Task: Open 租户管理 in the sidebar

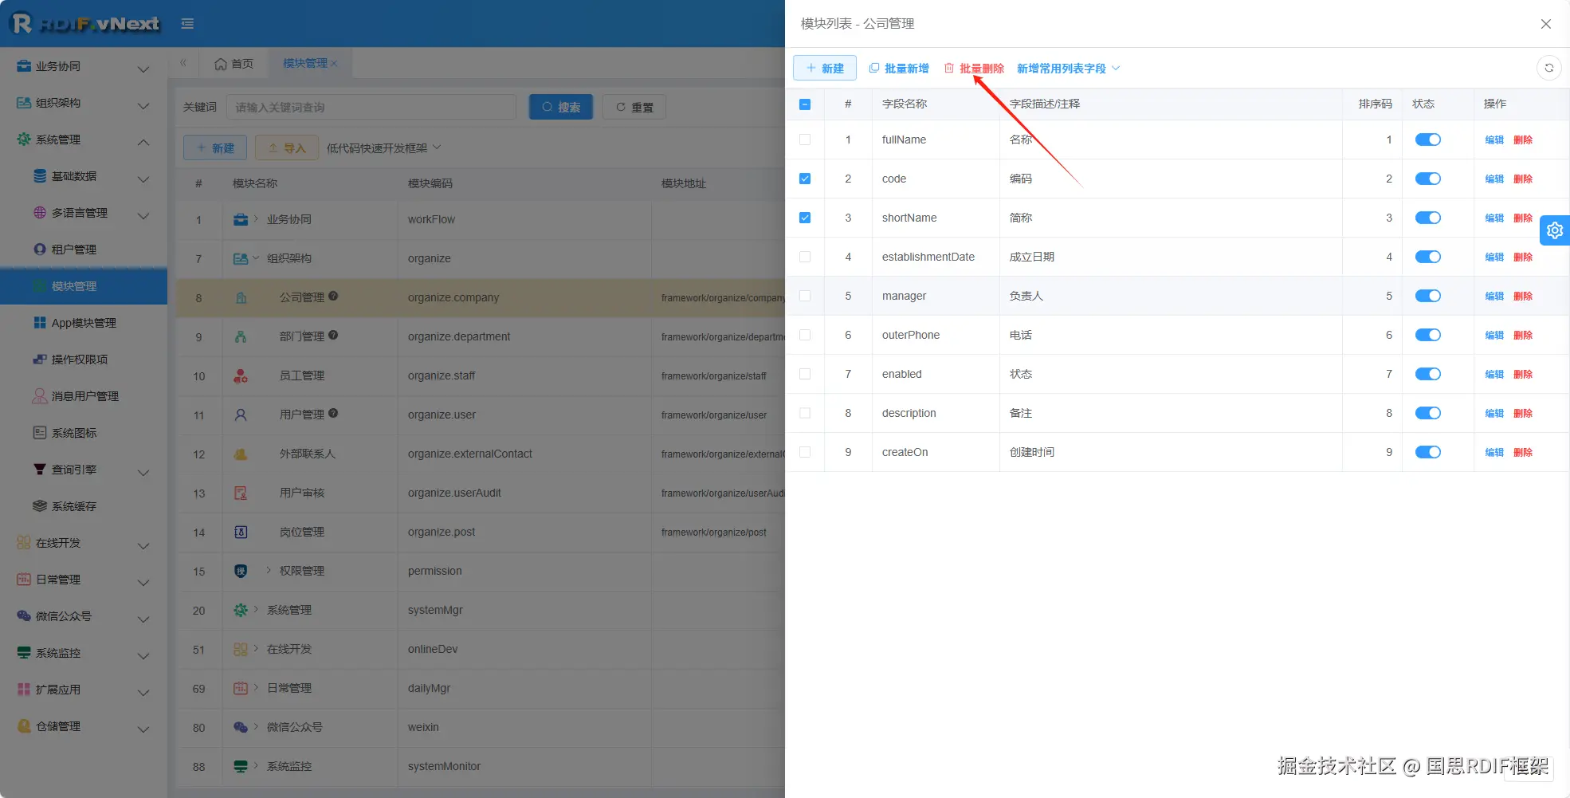Action: coord(84,250)
